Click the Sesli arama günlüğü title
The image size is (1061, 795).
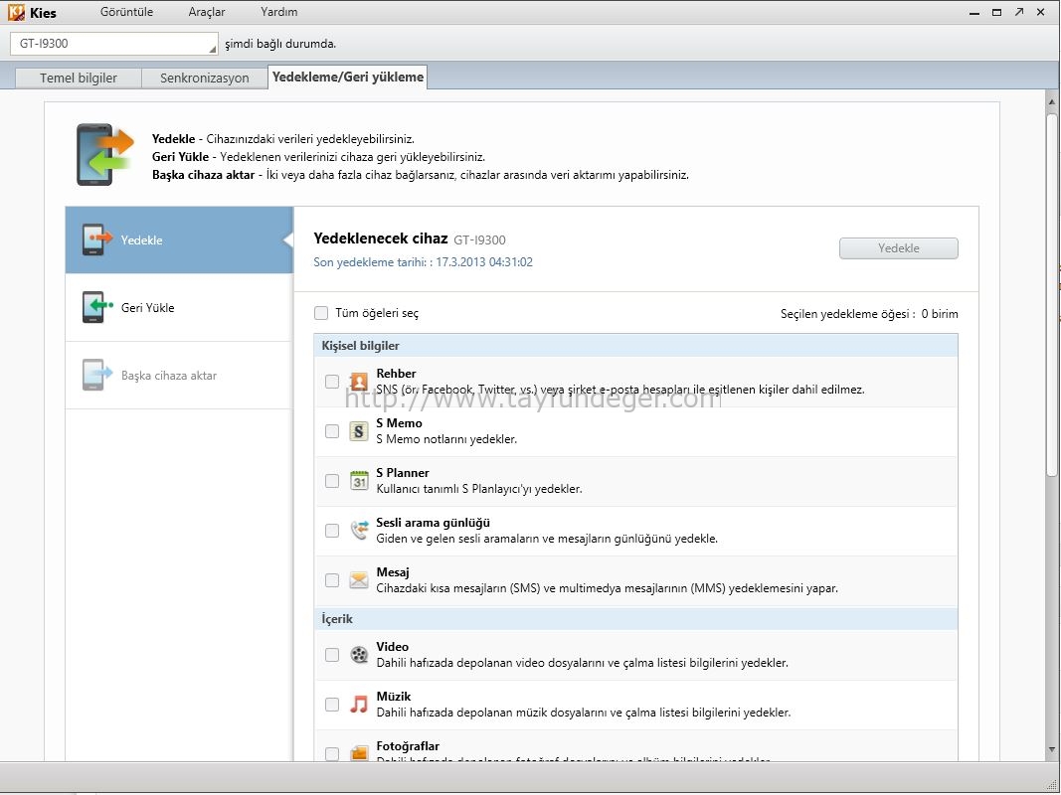[434, 523]
